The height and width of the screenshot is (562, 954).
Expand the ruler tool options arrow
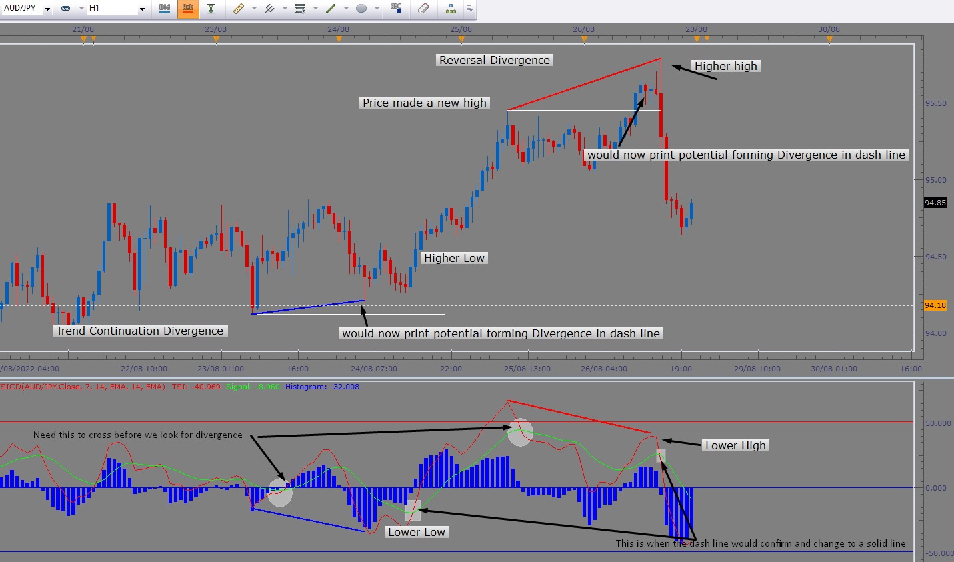point(254,9)
